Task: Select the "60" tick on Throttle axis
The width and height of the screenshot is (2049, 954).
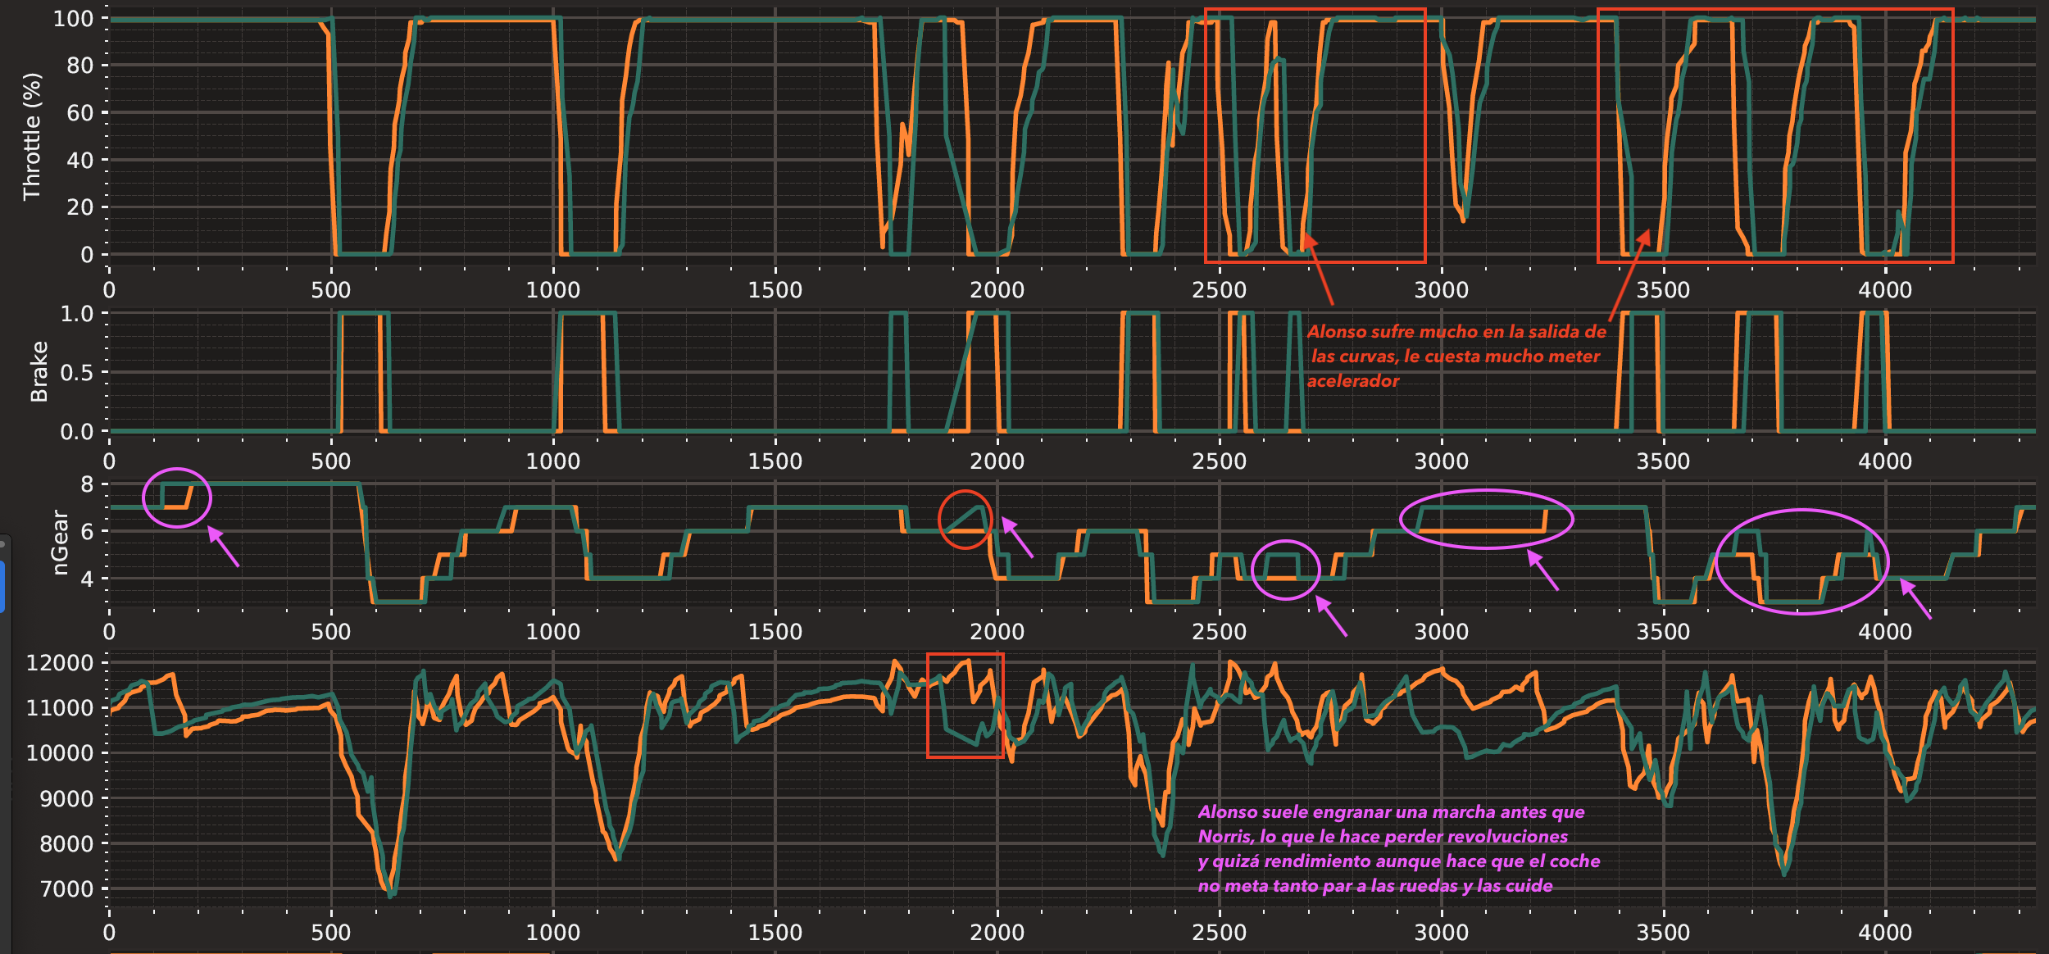Action: click(x=80, y=113)
